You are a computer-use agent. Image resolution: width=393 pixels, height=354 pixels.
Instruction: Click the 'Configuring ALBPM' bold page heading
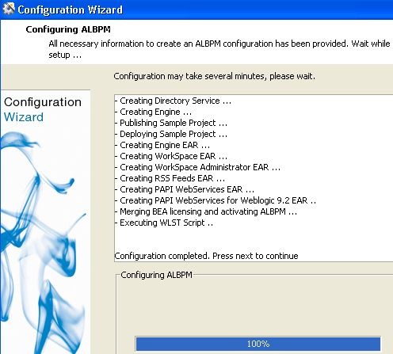click(68, 29)
